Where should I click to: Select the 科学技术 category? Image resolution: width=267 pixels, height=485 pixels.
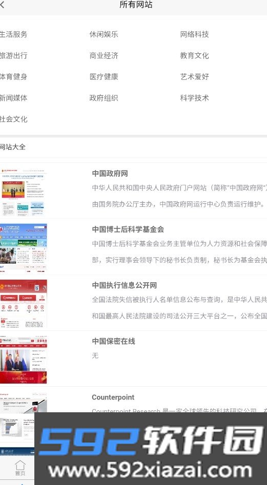(194, 98)
